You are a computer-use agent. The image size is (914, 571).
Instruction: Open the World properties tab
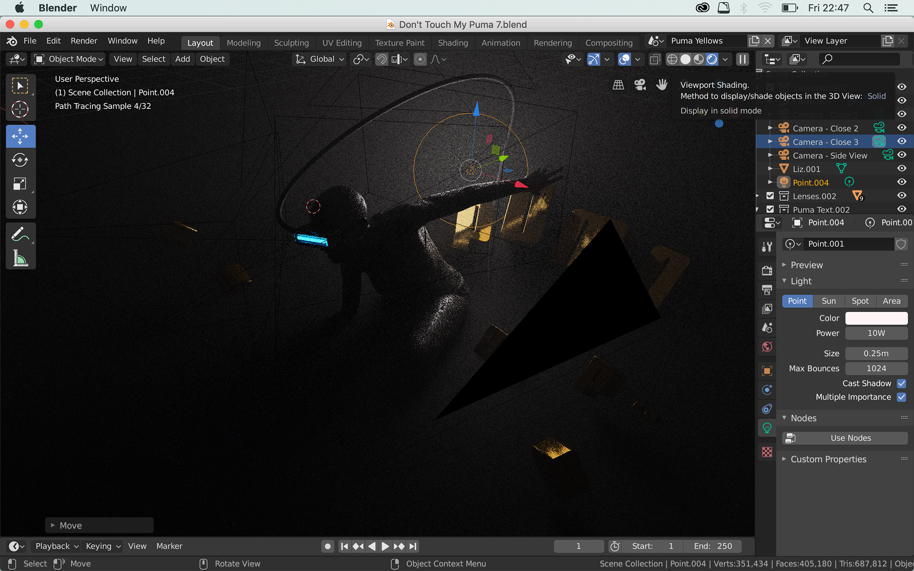point(767,347)
